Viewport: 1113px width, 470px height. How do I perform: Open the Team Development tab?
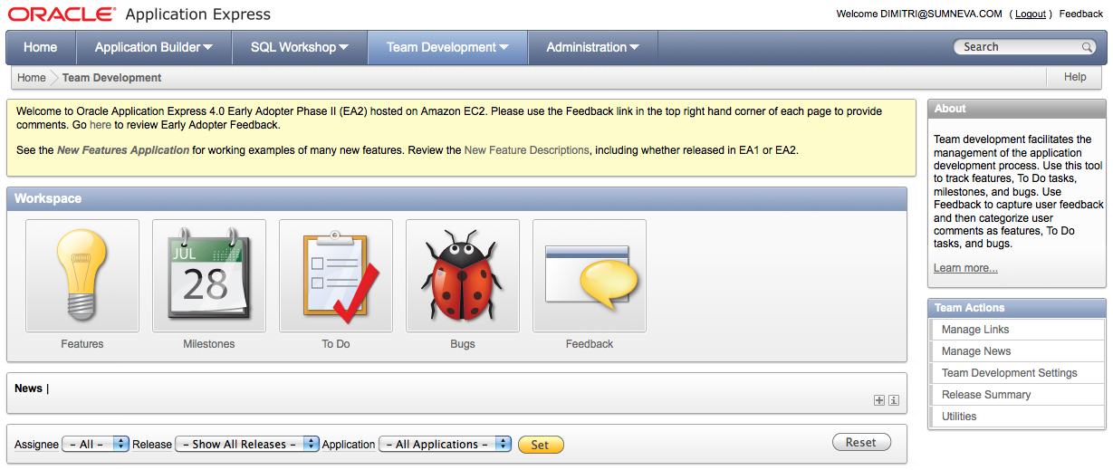447,47
